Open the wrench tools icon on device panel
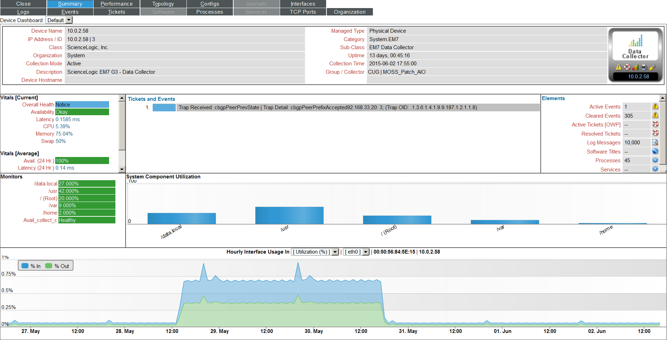 click(x=653, y=67)
